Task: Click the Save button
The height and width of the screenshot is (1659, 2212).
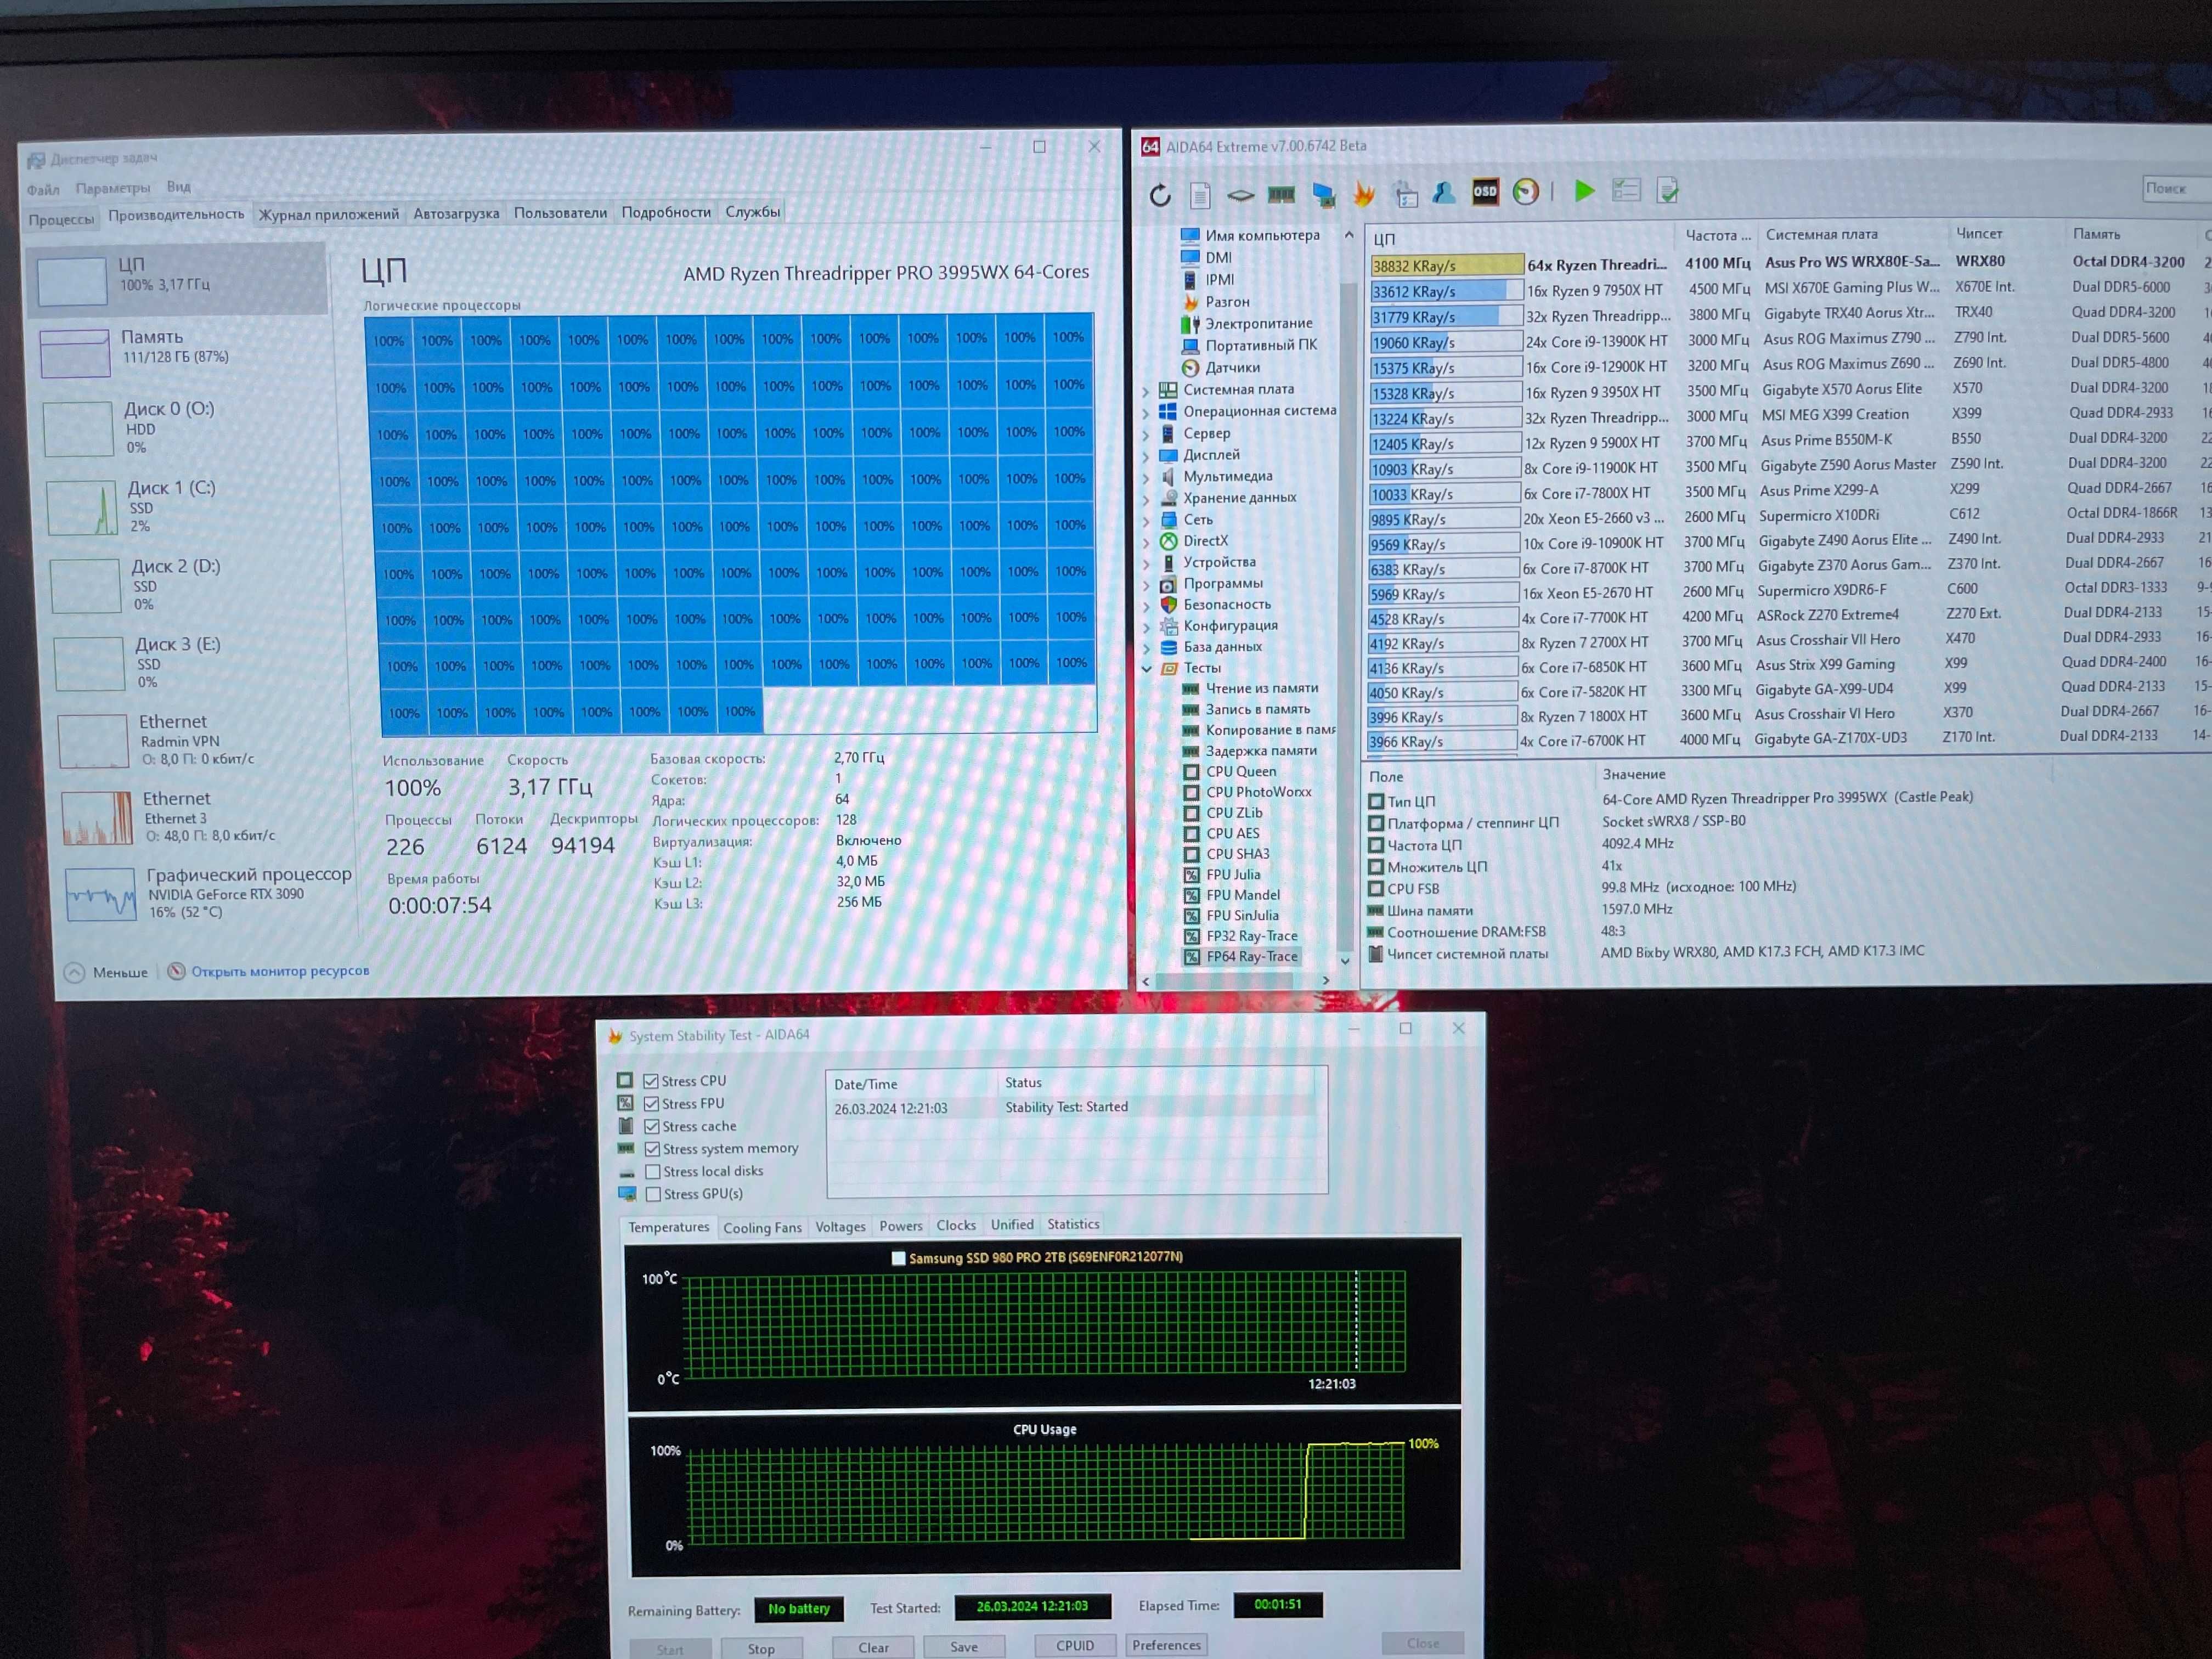Action: pos(964,1646)
